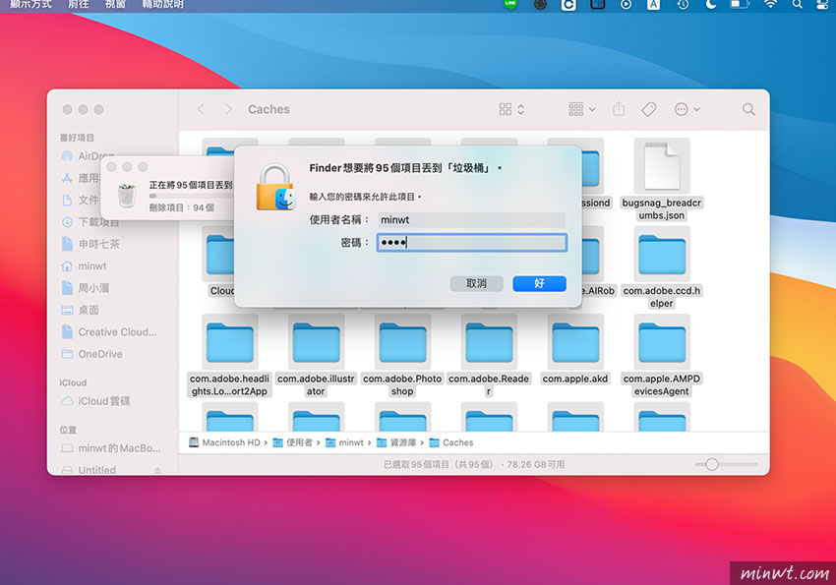Open the group-by dropdown in toolbar
The image size is (836, 585).
(x=581, y=109)
